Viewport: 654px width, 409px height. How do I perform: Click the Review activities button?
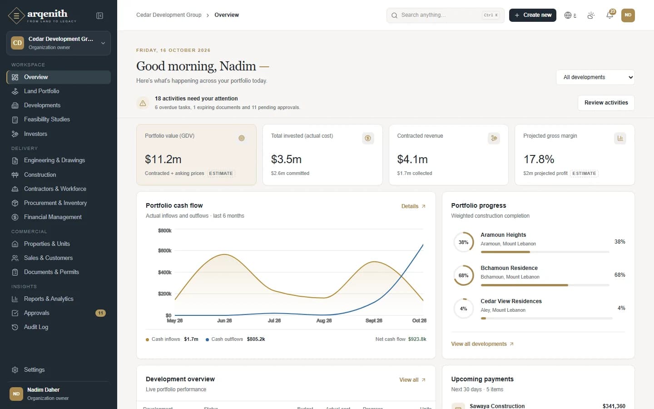(x=606, y=103)
